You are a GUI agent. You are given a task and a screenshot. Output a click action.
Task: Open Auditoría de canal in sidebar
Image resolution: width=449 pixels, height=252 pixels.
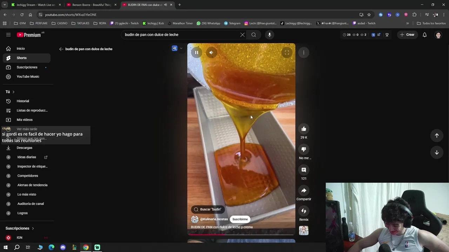[27, 204]
